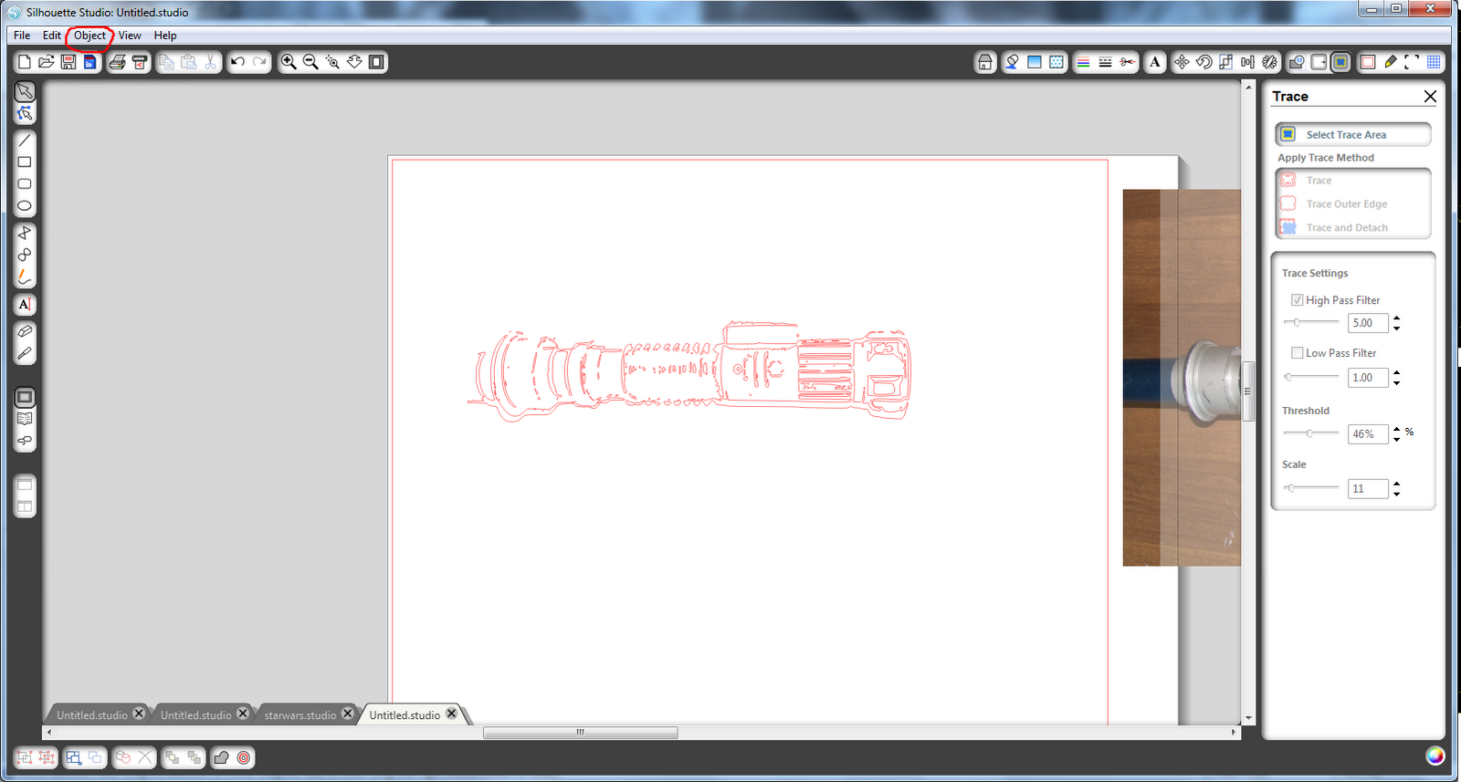Open a file with the folder icon

47,62
